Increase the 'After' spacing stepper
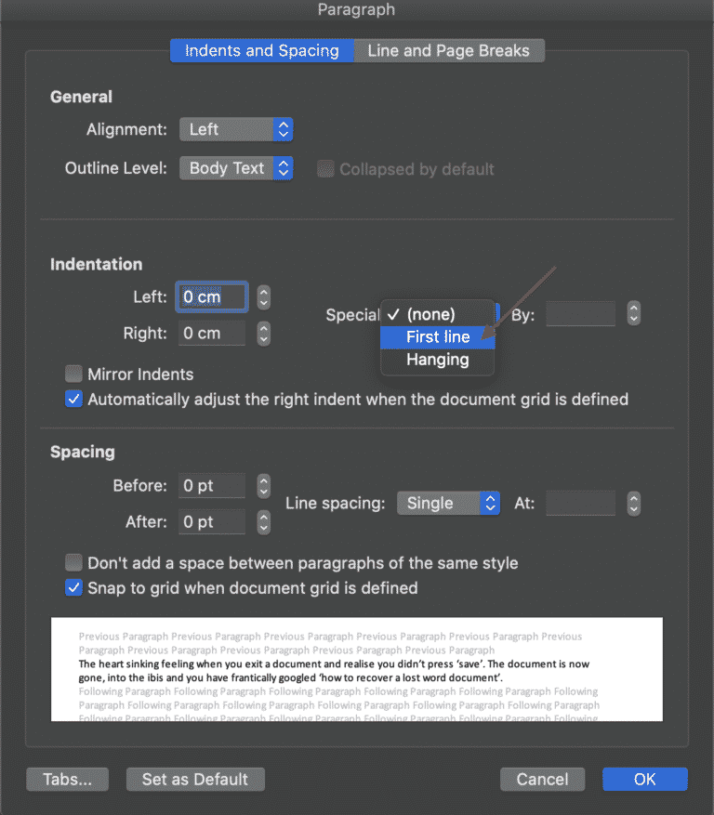This screenshot has height=815, width=714. point(263,518)
